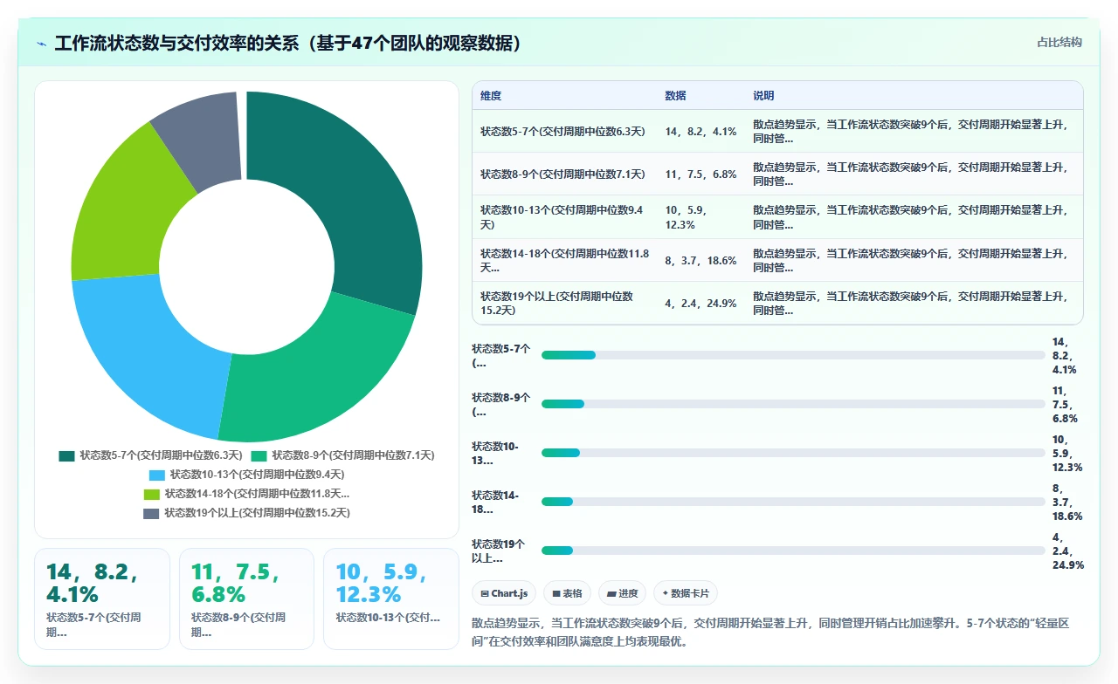The height and width of the screenshot is (684, 1118).
Task: Toggle legend swatch for 状态数19个以上
Action: pyautogui.click(x=151, y=513)
